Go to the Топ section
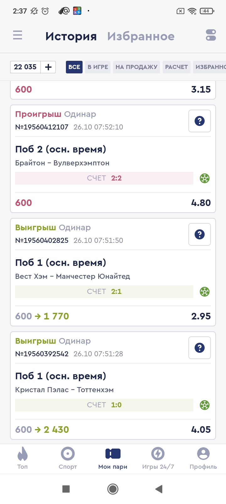226x504 pixels. [x=23, y=458]
